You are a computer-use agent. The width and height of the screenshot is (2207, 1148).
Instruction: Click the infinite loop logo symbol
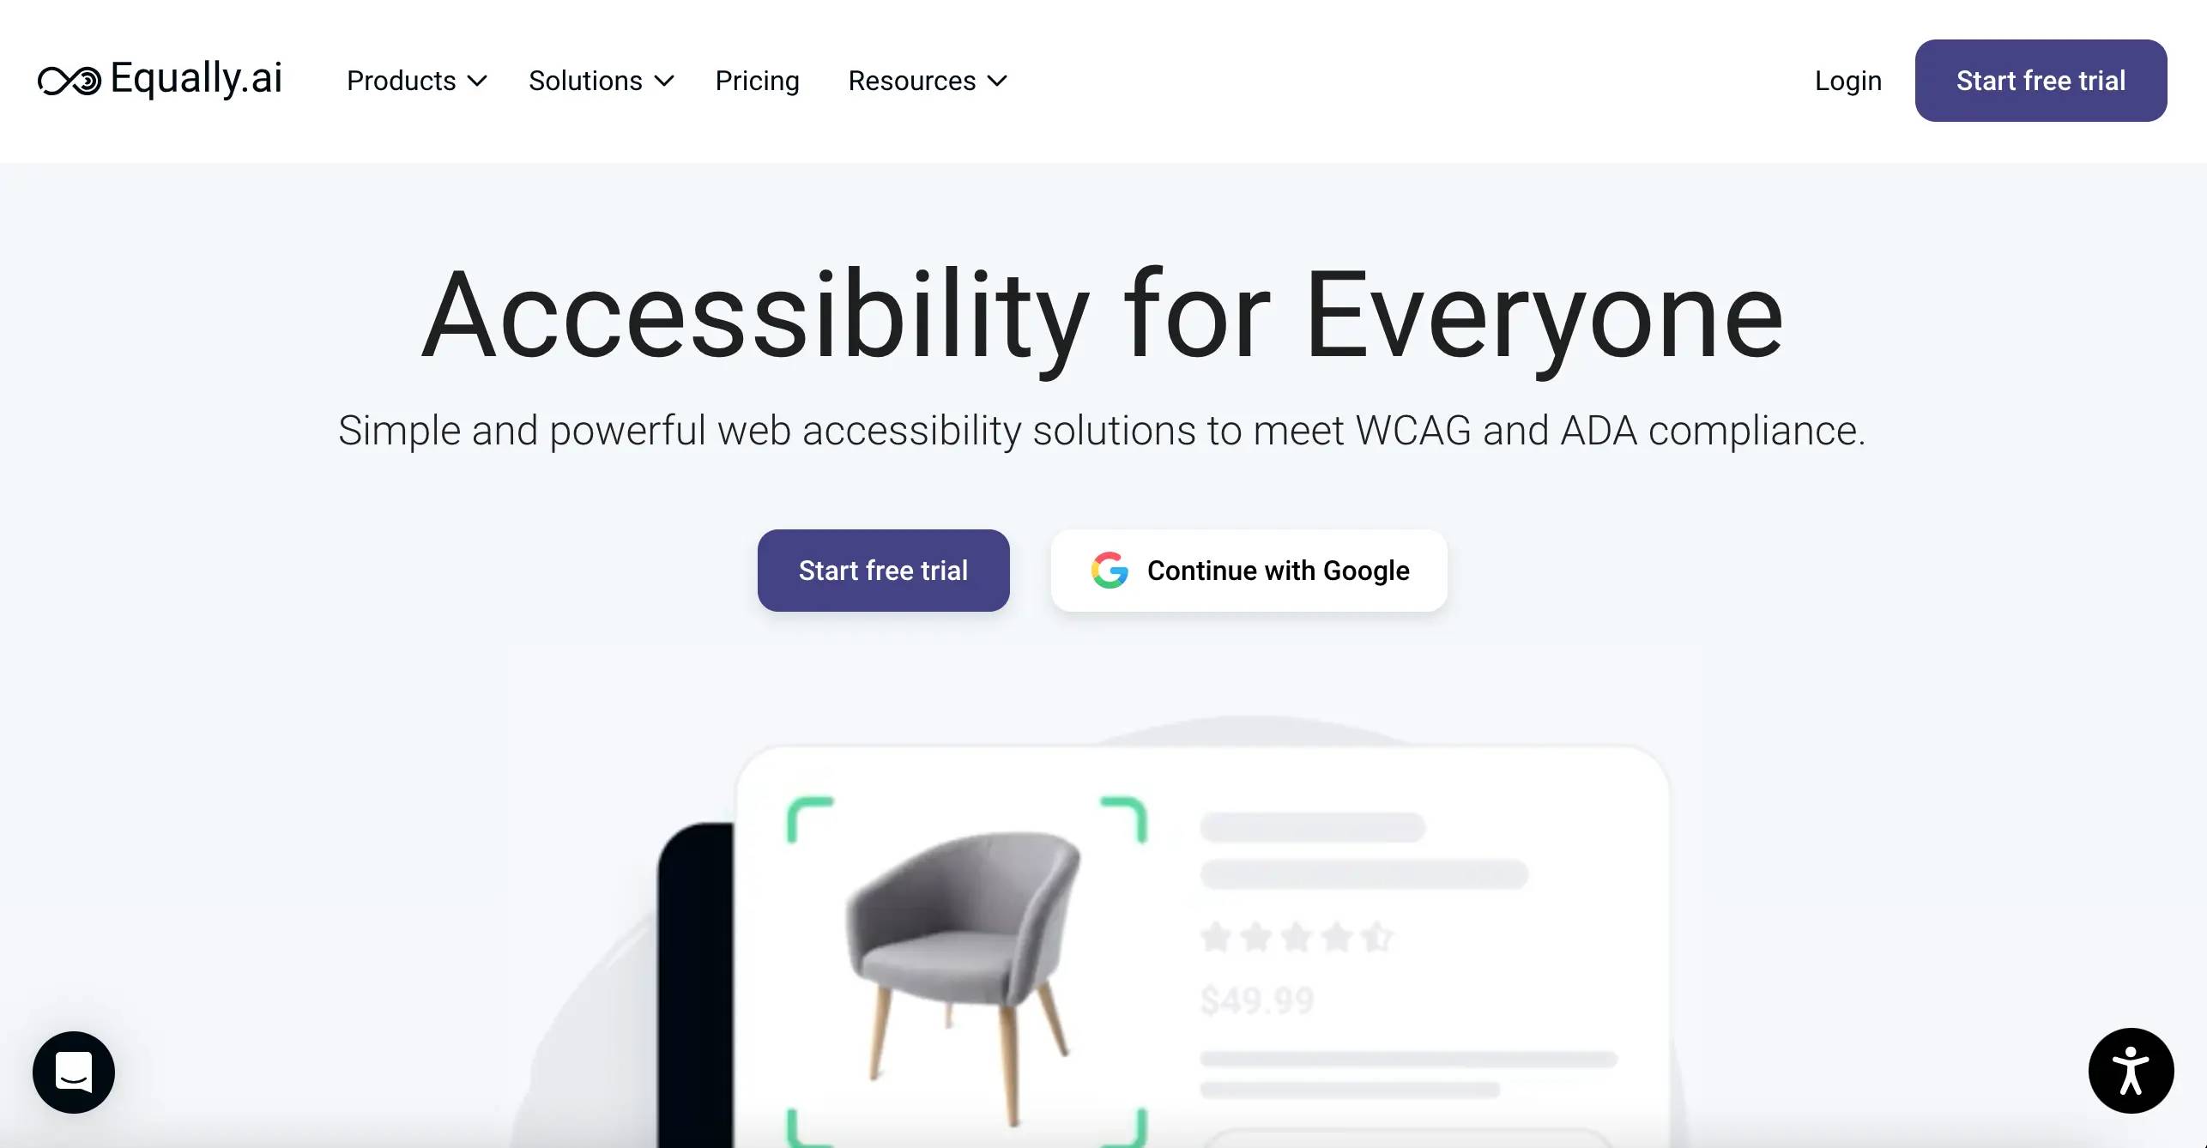coord(69,81)
